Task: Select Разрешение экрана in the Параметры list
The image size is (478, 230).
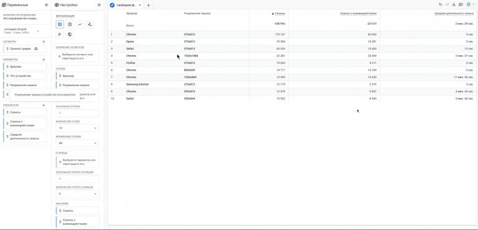Action: (25, 85)
